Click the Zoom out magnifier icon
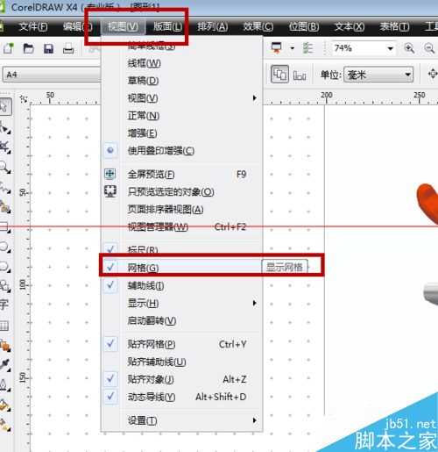 coord(429,48)
